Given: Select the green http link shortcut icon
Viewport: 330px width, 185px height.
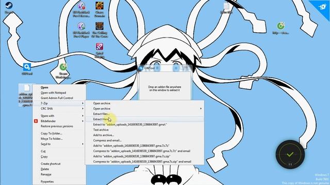Looking at the screenshot, I should pyautogui.click(x=280, y=26).
